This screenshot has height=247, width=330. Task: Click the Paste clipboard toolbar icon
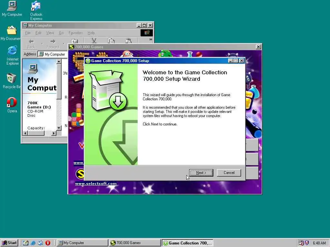point(128,41)
